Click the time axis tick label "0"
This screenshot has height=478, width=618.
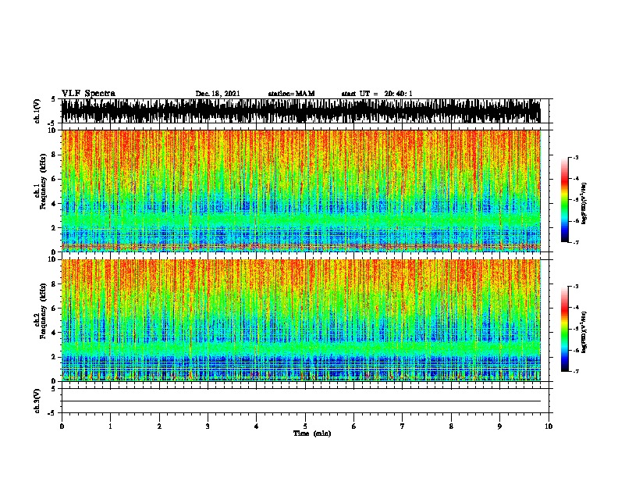62,426
